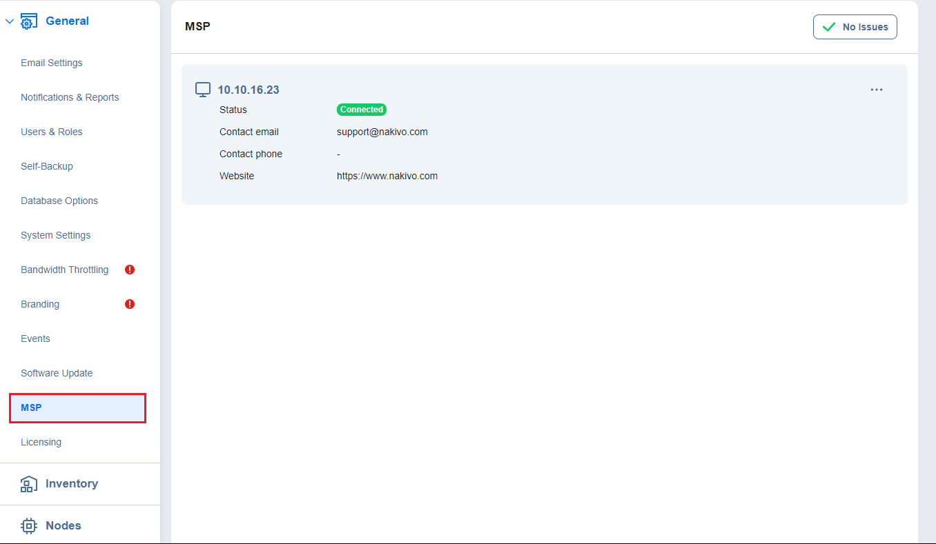The image size is (936, 544).
Task: Navigate to Database Options
Action: point(59,201)
